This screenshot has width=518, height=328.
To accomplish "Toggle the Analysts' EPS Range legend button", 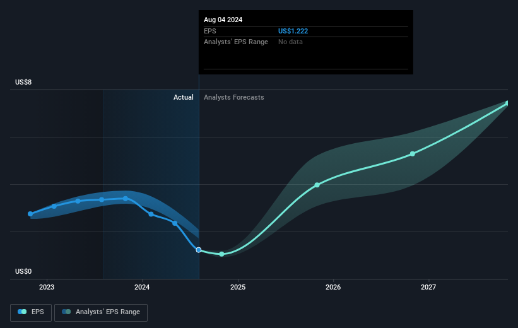I will tap(101, 312).
